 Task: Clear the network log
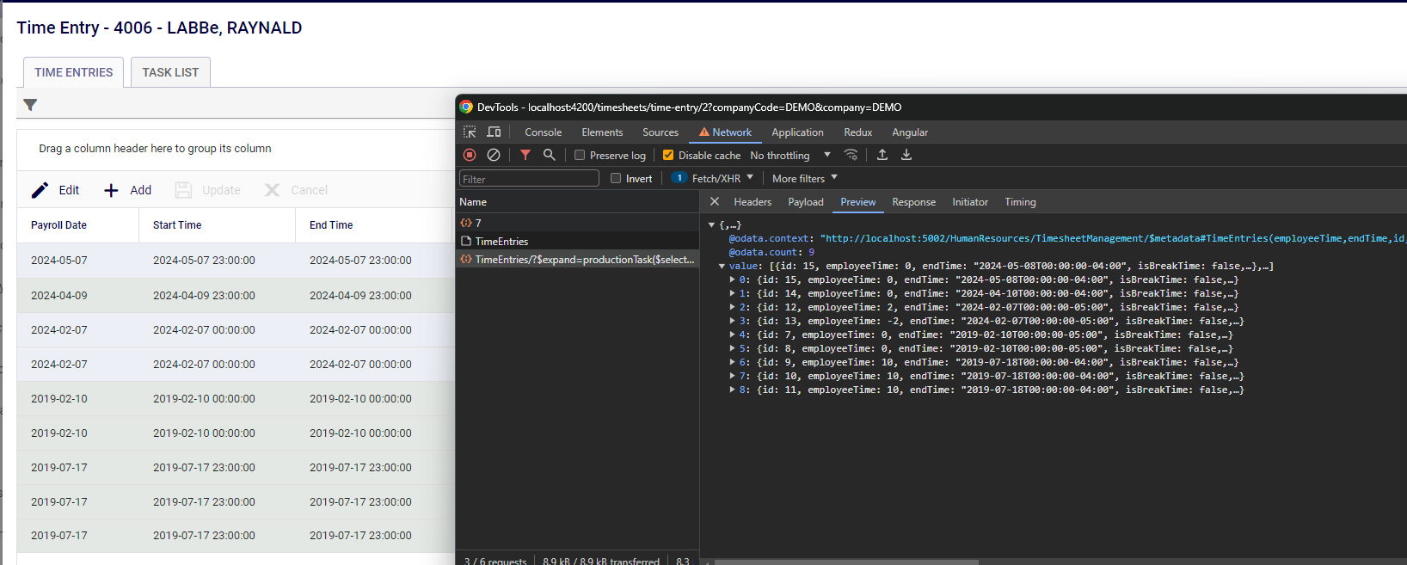[494, 155]
